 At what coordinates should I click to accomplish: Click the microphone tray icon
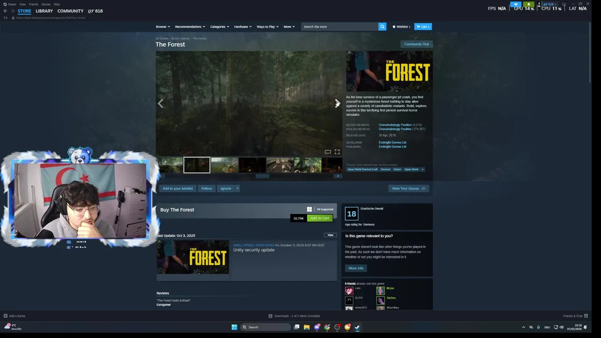pos(539,327)
